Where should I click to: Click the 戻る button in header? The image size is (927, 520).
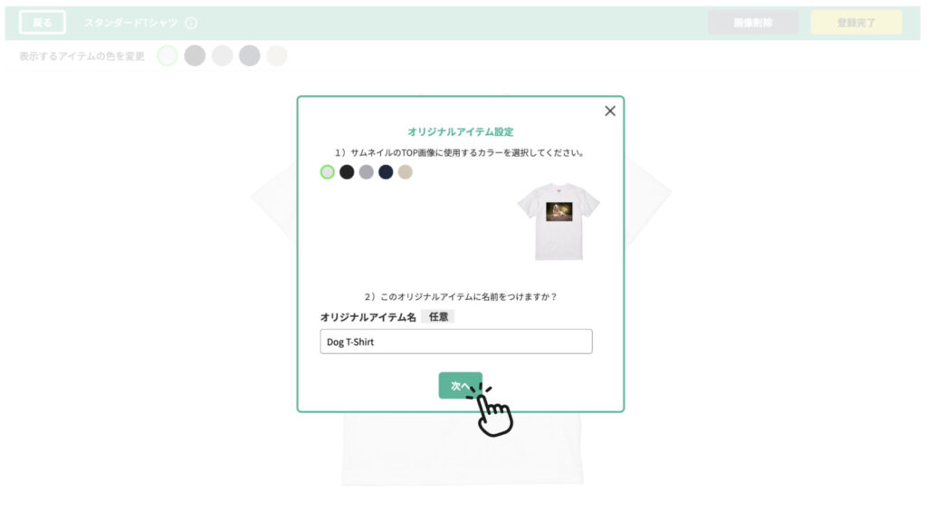click(x=43, y=23)
